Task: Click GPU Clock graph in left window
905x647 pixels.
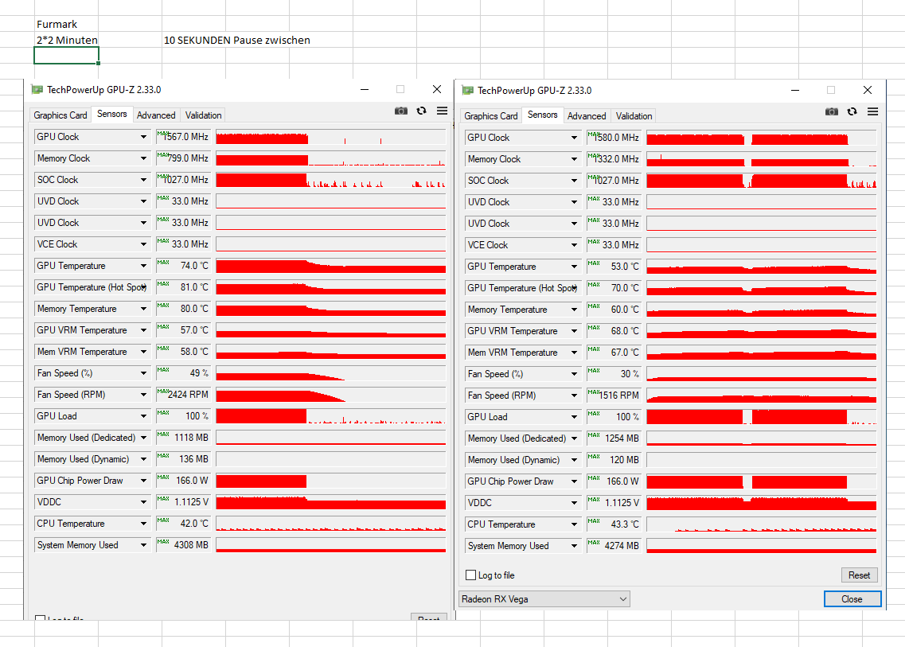Action: (x=330, y=137)
